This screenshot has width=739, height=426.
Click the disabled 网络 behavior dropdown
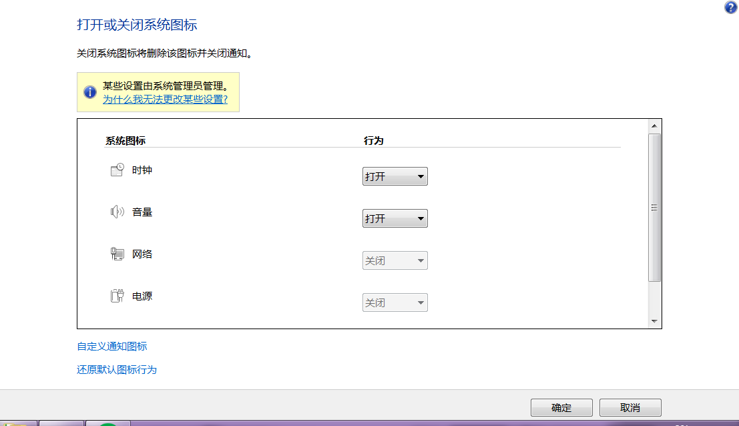395,261
